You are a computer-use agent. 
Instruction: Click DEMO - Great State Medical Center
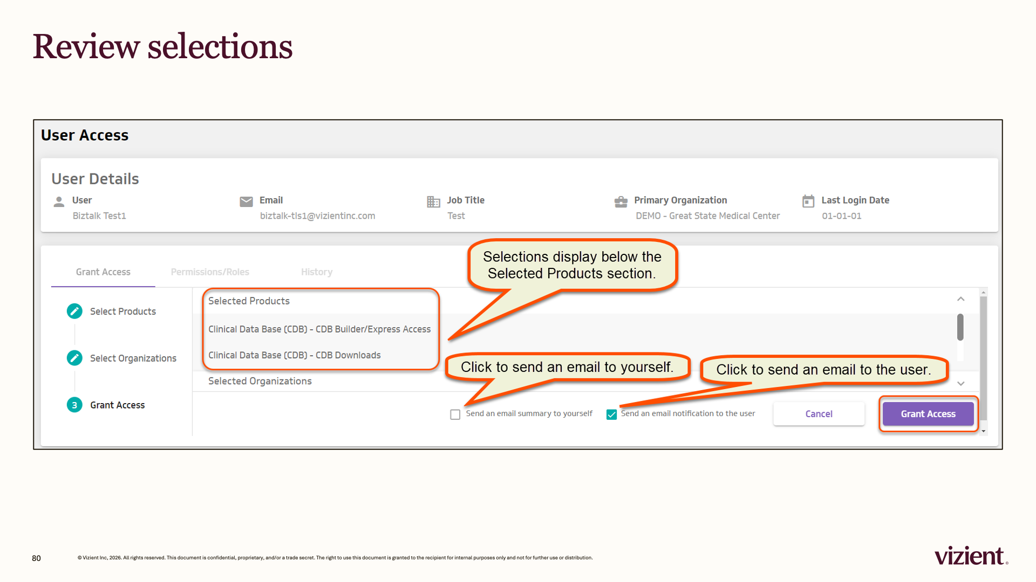(x=707, y=216)
